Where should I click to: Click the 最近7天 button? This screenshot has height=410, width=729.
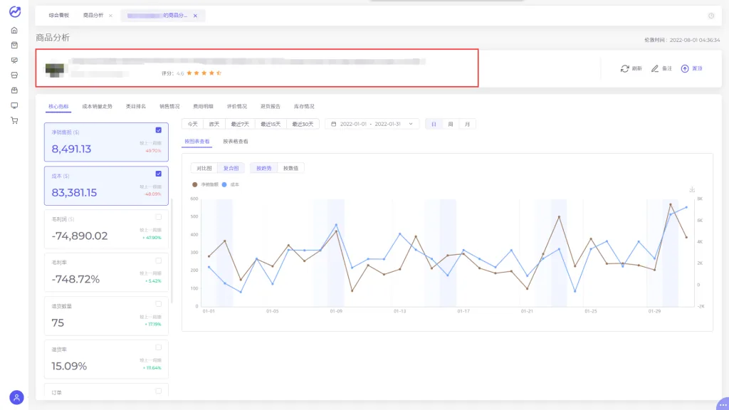coord(240,124)
